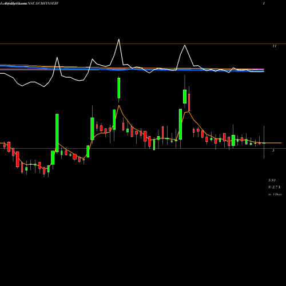Click the topmost green candle at the highest price

coord(119,88)
